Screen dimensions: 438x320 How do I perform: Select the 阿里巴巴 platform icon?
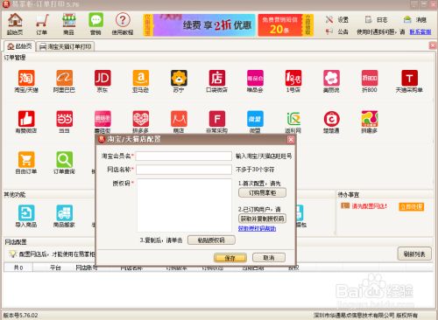64,81
